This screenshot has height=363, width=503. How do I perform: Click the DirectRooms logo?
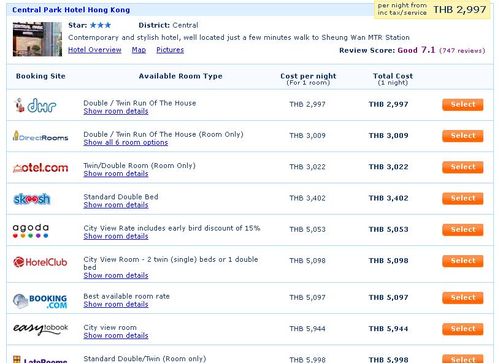tap(40, 136)
